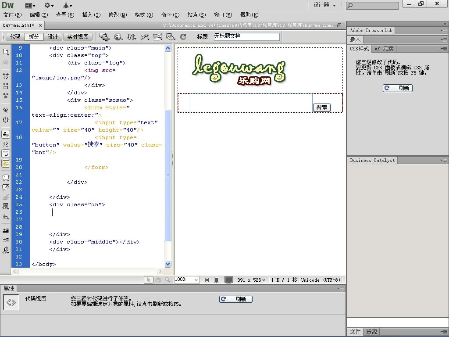449x337 pixels.
Task: Select the Hand tool in status bar
Action: pos(158,280)
